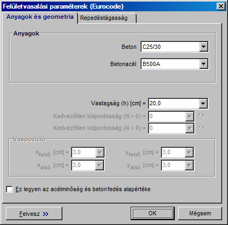Close the dialog with the X button
The height and width of the screenshot is (225, 228).
[x=221, y=6]
